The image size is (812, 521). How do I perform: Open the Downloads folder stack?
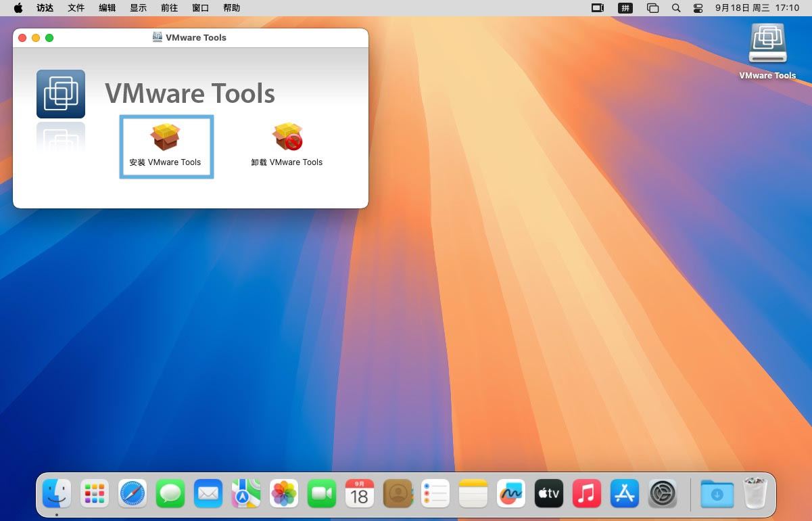717,494
